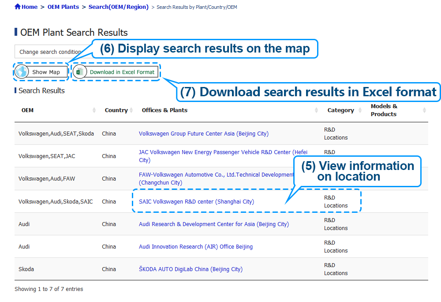Click R&D Locations in Volkswagen Group Future Center row
The width and height of the screenshot is (441, 302).
(x=336, y=134)
